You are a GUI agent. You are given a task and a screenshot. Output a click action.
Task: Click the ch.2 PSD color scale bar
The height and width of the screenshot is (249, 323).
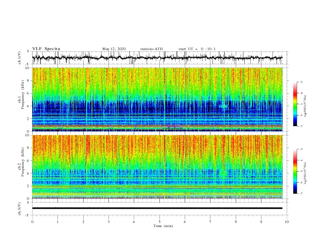[x=295, y=171]
